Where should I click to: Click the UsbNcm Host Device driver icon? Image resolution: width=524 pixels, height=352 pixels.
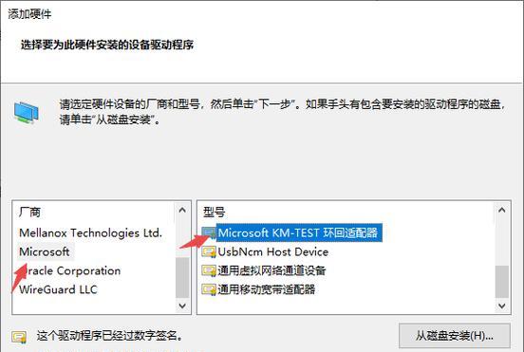209,251
